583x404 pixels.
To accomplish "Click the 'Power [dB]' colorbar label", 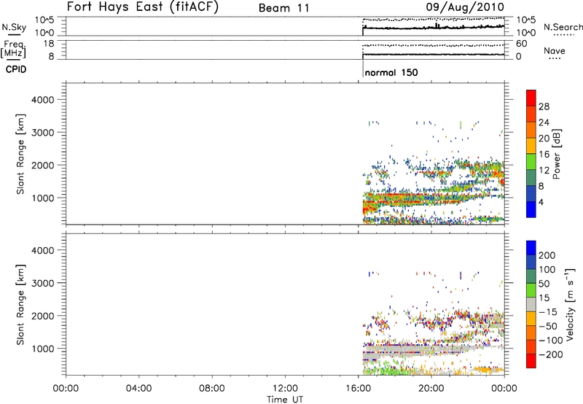I will pyautogui.click(x=557, y=154).
